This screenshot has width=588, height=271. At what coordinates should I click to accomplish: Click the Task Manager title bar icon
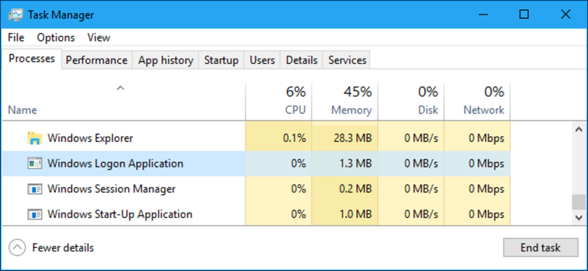[16, 15]
